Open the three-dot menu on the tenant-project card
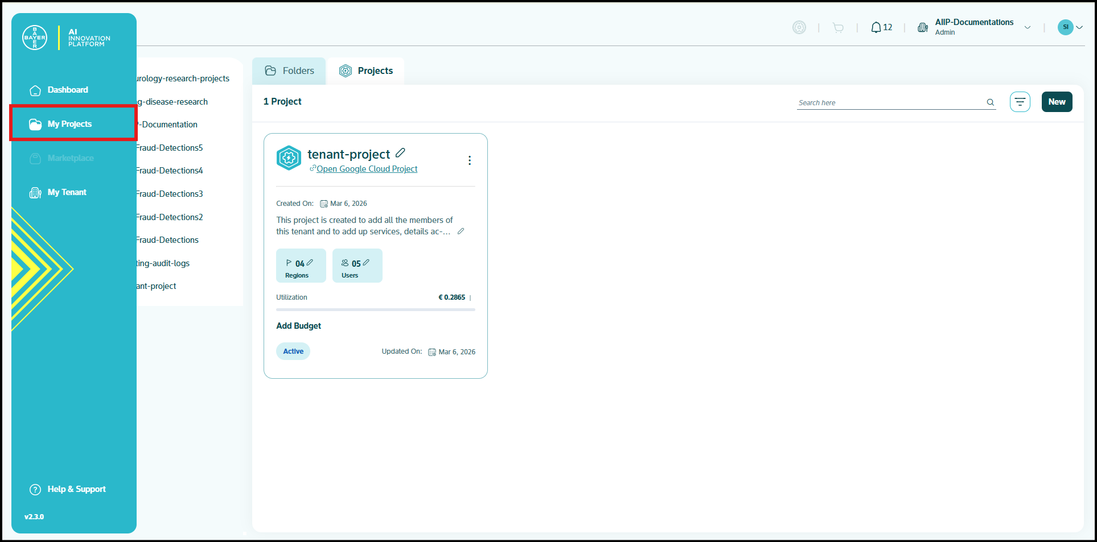 coord(469,160)
